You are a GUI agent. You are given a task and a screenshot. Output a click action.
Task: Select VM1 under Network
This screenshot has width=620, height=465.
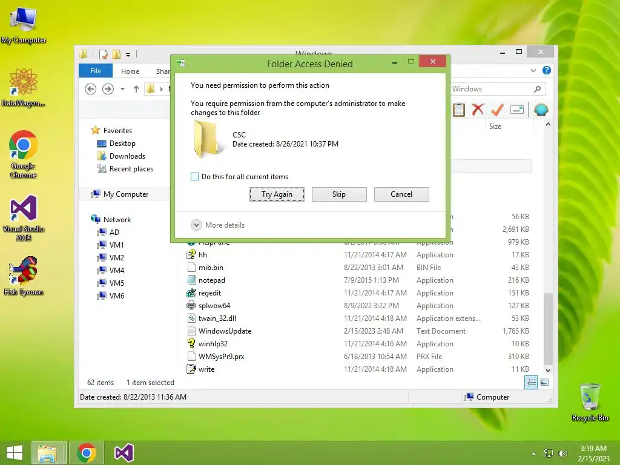pos(116,245)
